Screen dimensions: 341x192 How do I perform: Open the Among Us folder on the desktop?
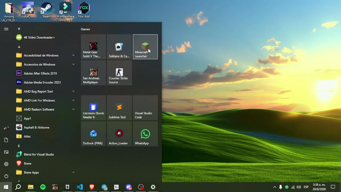coord(9,12)
